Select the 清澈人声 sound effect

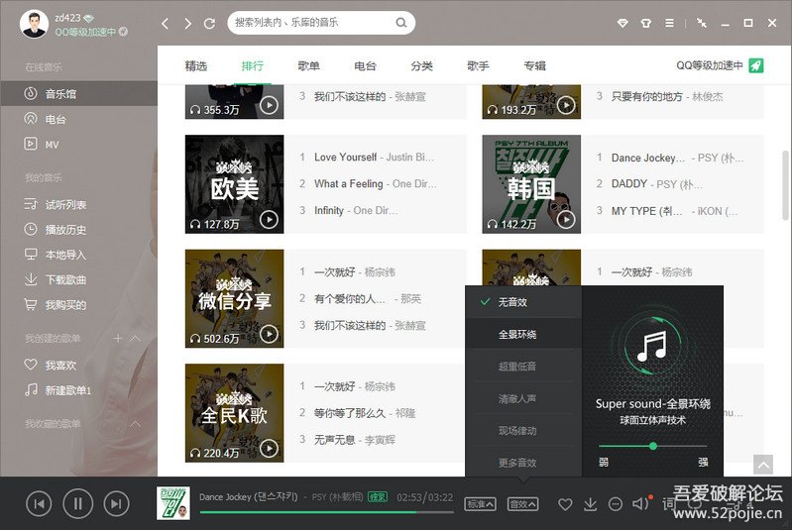pos(523,399)
